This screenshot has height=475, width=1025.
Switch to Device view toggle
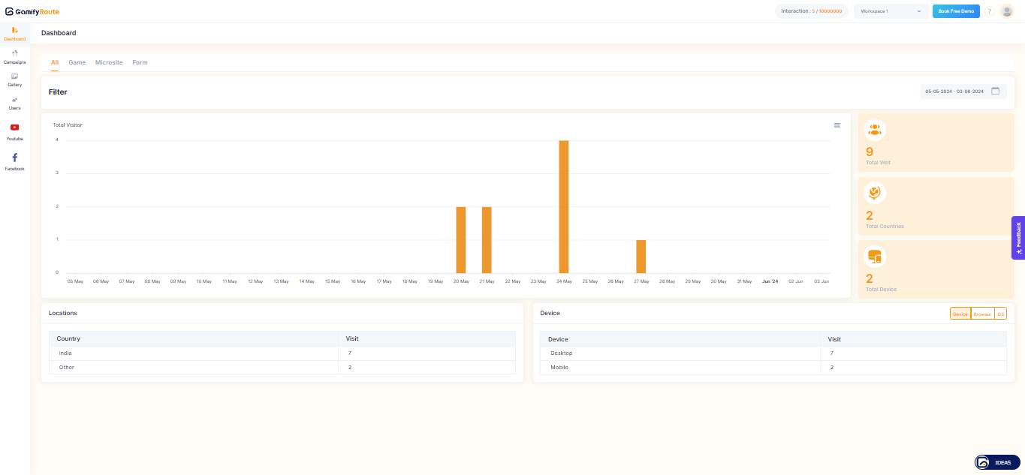pos(960,314)
